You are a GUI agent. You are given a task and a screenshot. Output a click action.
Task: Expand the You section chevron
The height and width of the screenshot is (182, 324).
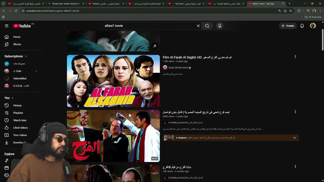(12, 98)
